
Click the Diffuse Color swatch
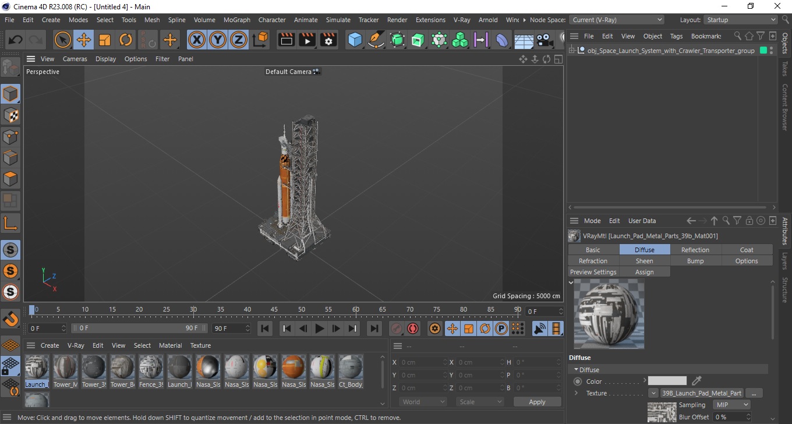pyautogui.click(x=667, y=381)
